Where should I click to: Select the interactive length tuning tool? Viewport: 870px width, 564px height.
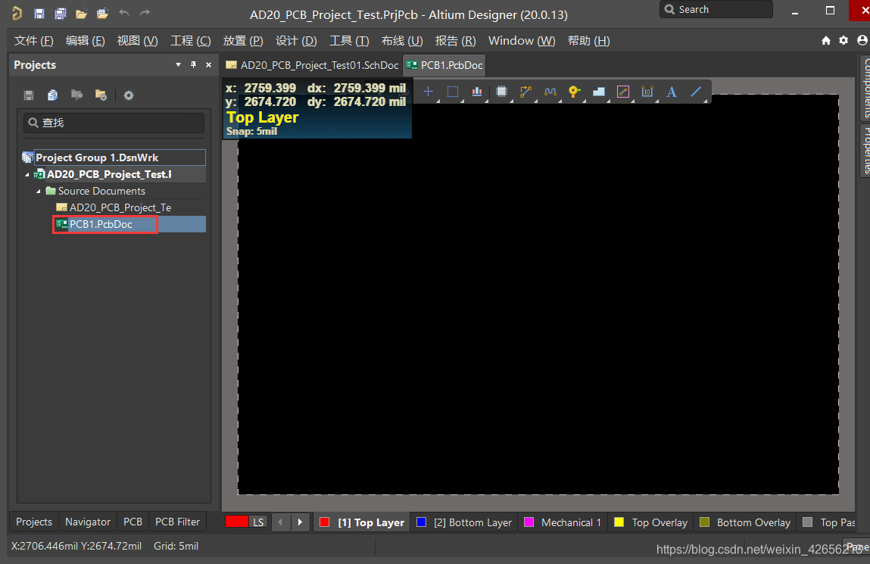click(550, 92)
